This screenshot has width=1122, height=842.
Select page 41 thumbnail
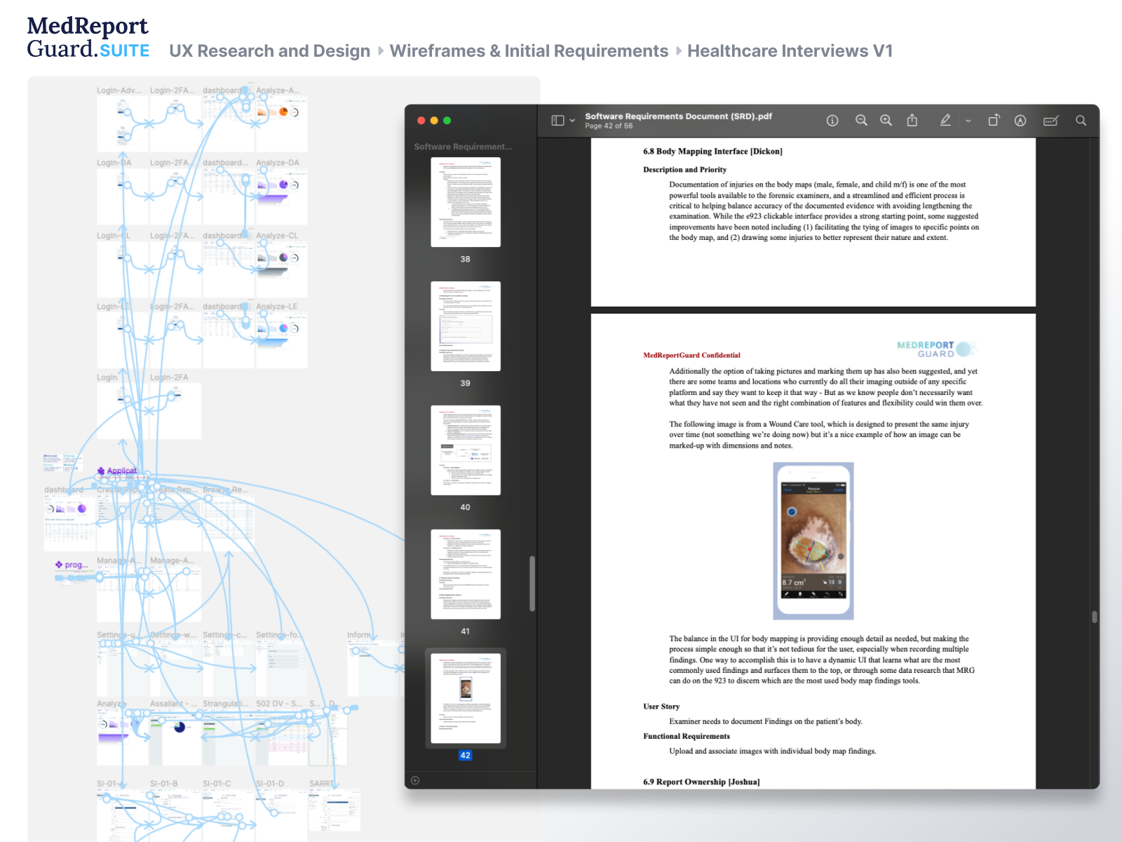point(466,574)
